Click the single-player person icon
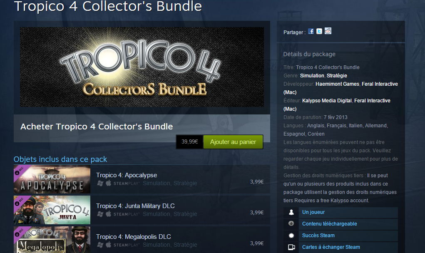 pyautogui.click(x=291, y=212)
